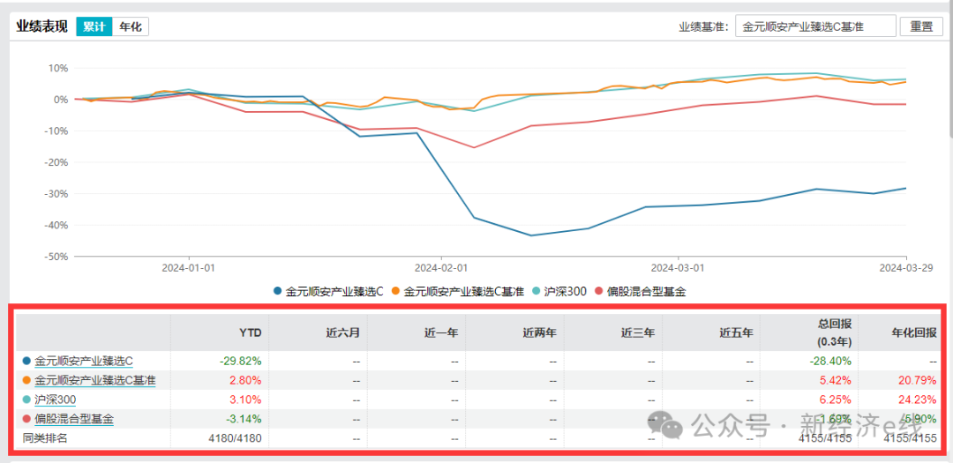
Task: Switch to the 累计 cumulative view
Action: (94, 26)
